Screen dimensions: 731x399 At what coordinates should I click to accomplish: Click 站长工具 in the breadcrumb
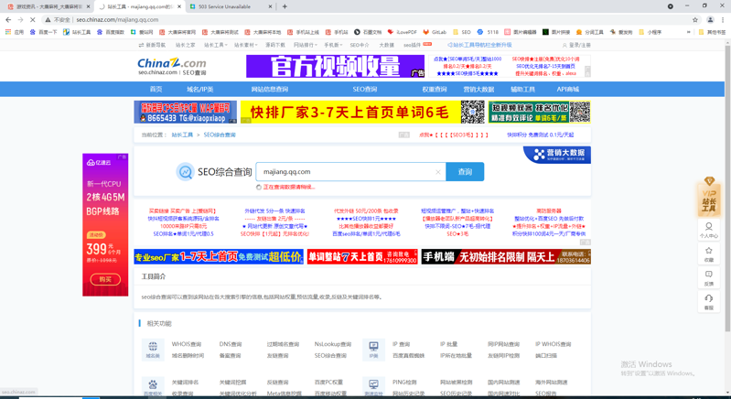182,135
